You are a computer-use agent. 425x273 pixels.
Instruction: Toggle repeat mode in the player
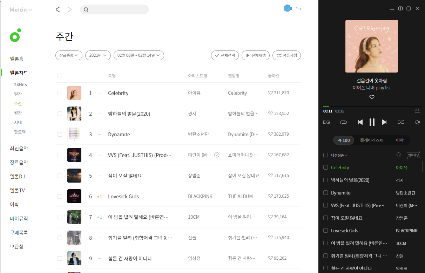(x=343, y=122)
